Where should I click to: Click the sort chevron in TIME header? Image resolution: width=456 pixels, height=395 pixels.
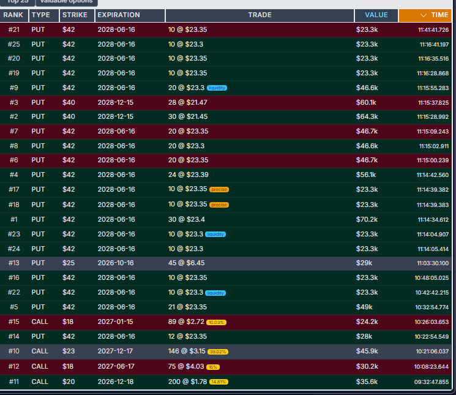[x=424, y=15]
